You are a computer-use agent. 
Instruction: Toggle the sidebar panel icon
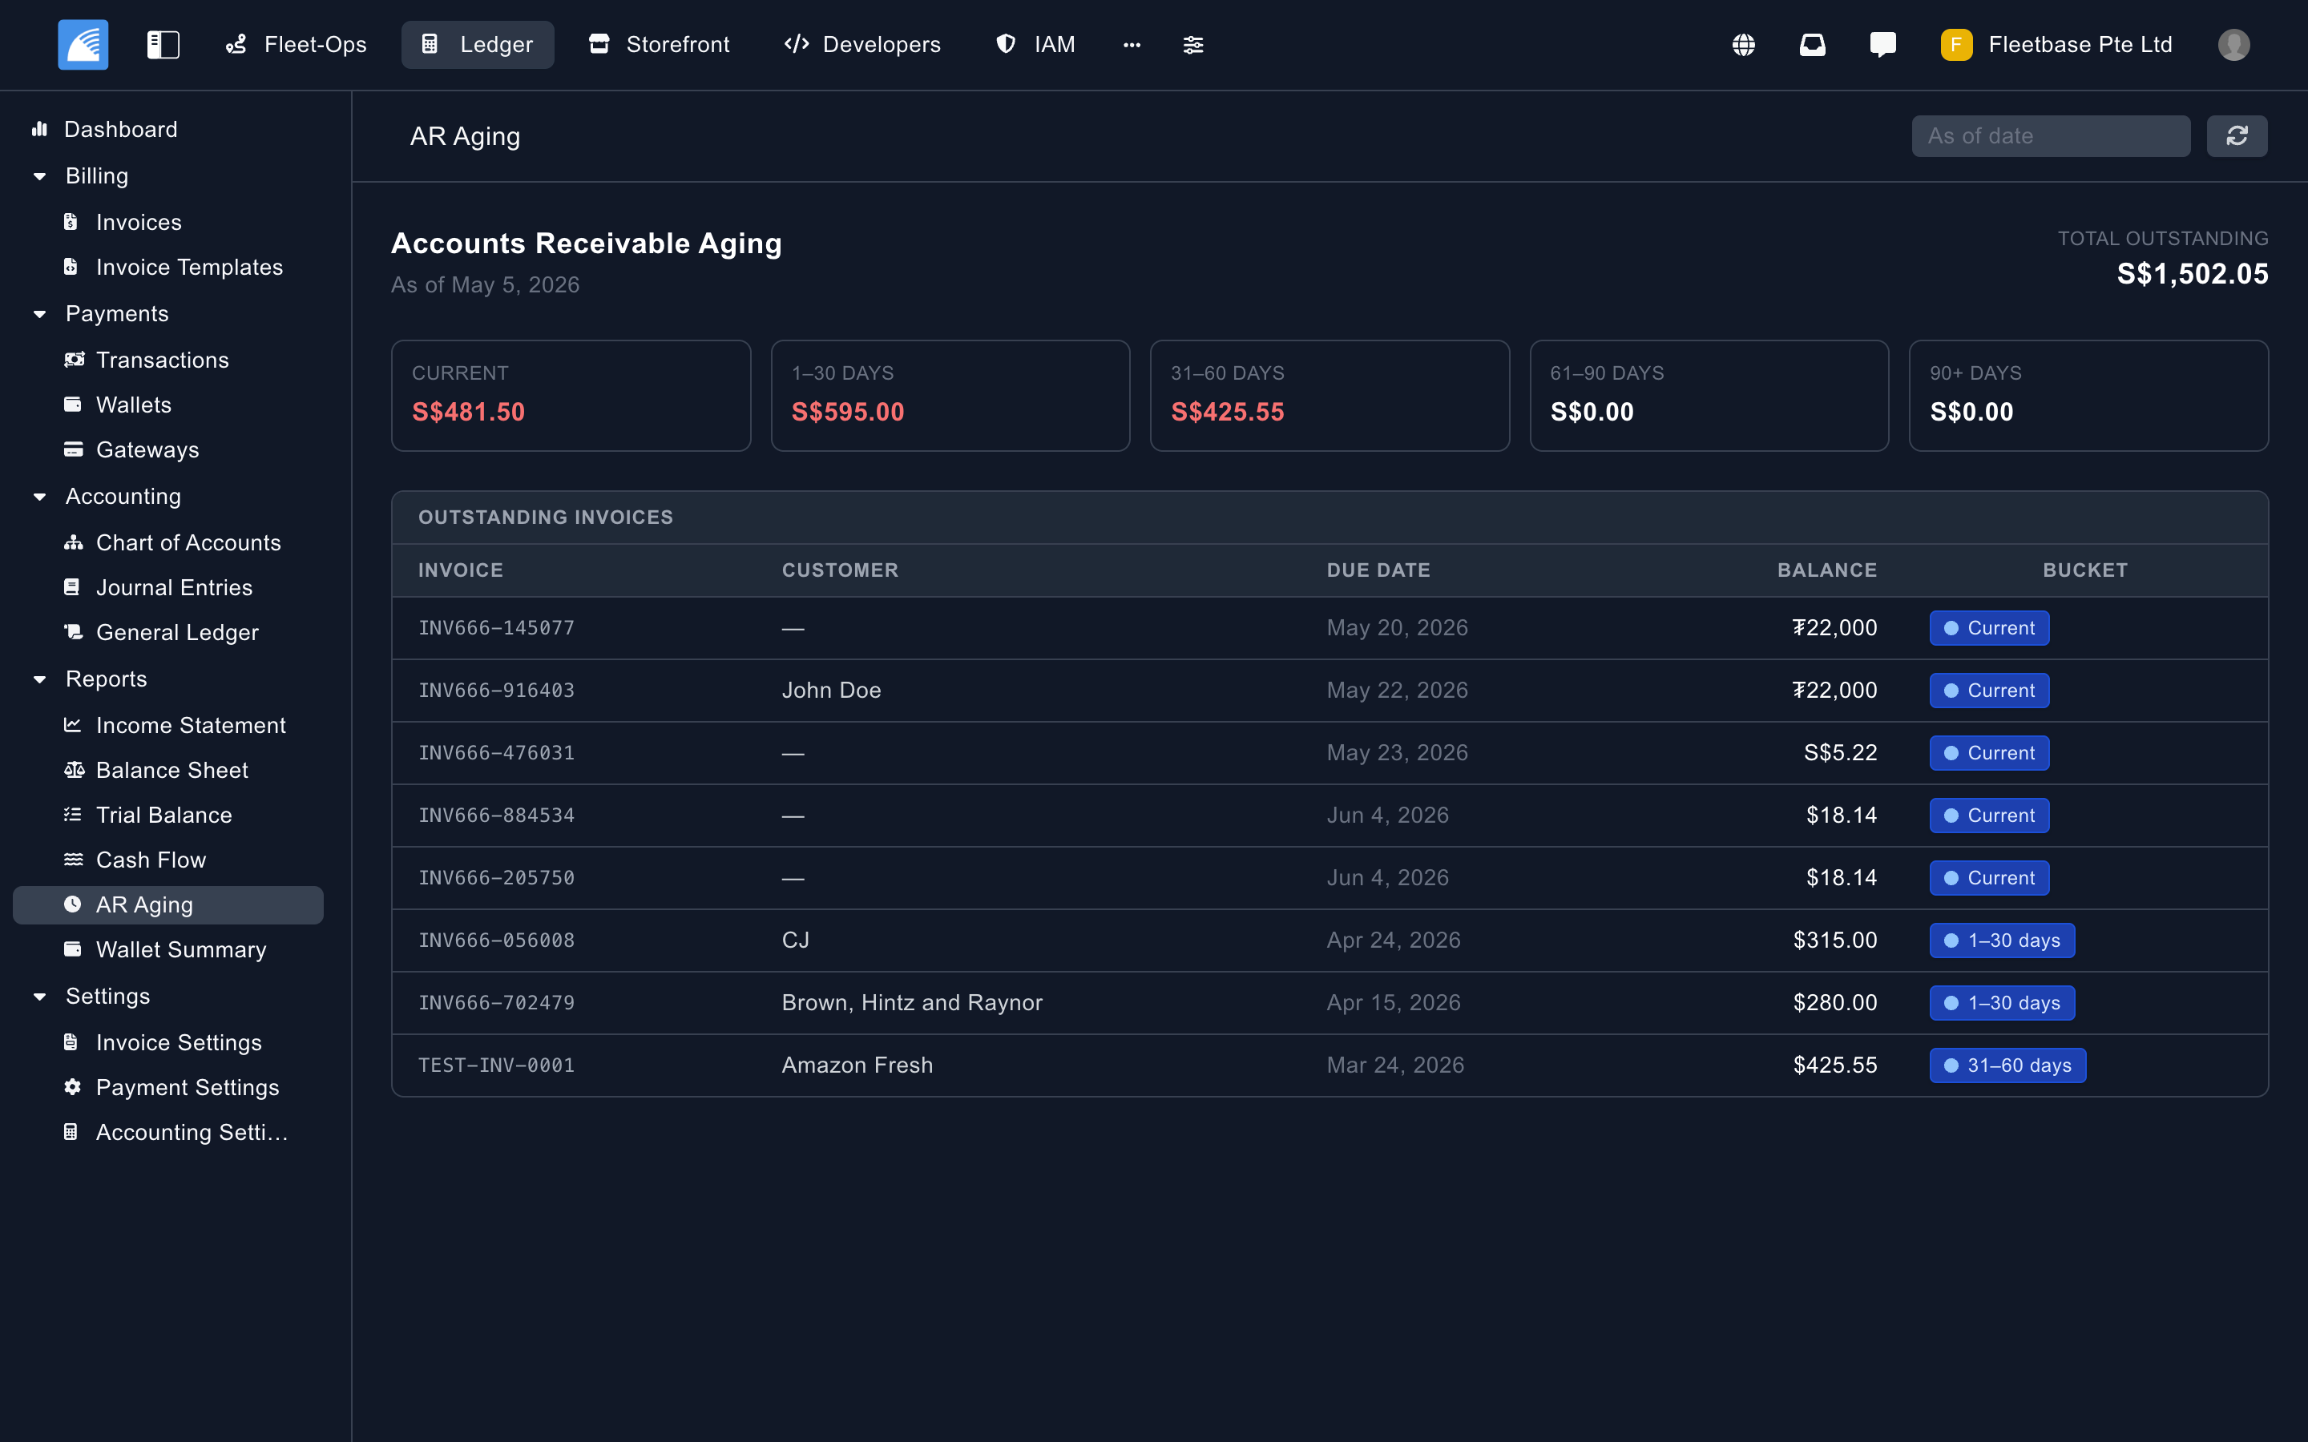[x=163, y=45]
